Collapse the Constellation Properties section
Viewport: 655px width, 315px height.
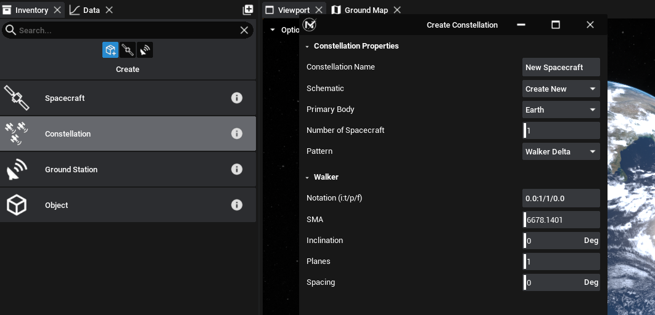click(307, 47)
